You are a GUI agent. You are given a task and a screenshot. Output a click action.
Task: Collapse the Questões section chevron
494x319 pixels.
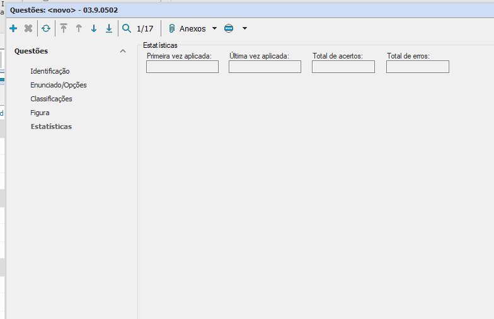[x=123, y=52]
